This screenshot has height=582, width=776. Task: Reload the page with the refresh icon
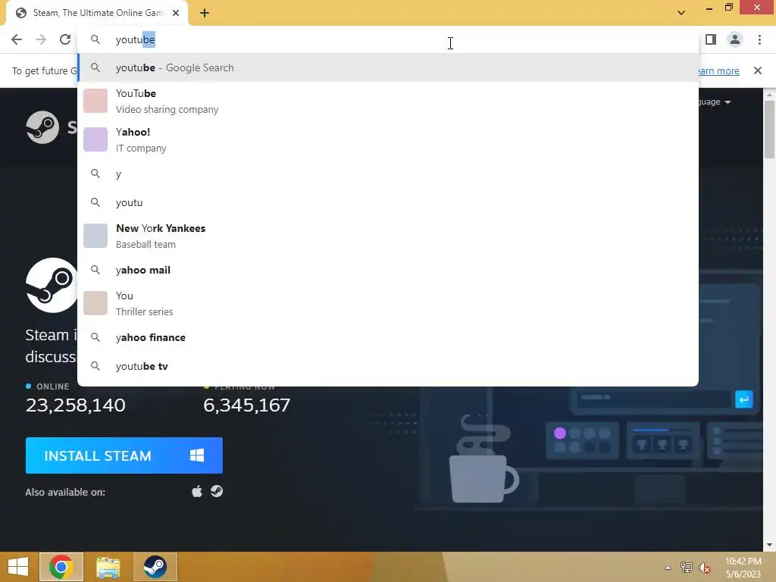coord(65,39)
